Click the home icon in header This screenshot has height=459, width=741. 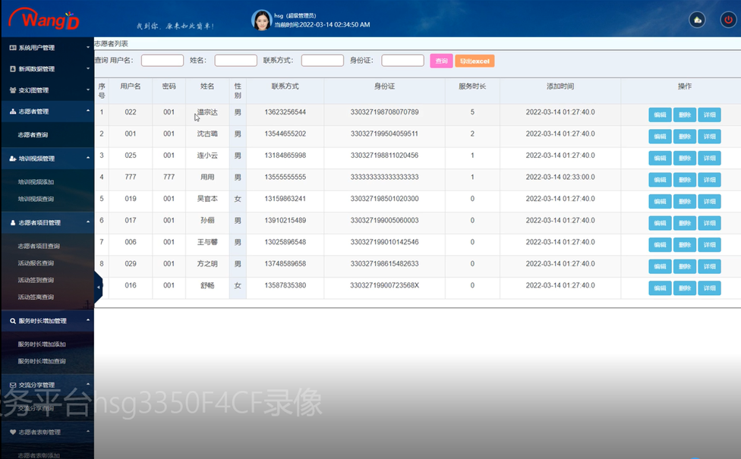697,20
